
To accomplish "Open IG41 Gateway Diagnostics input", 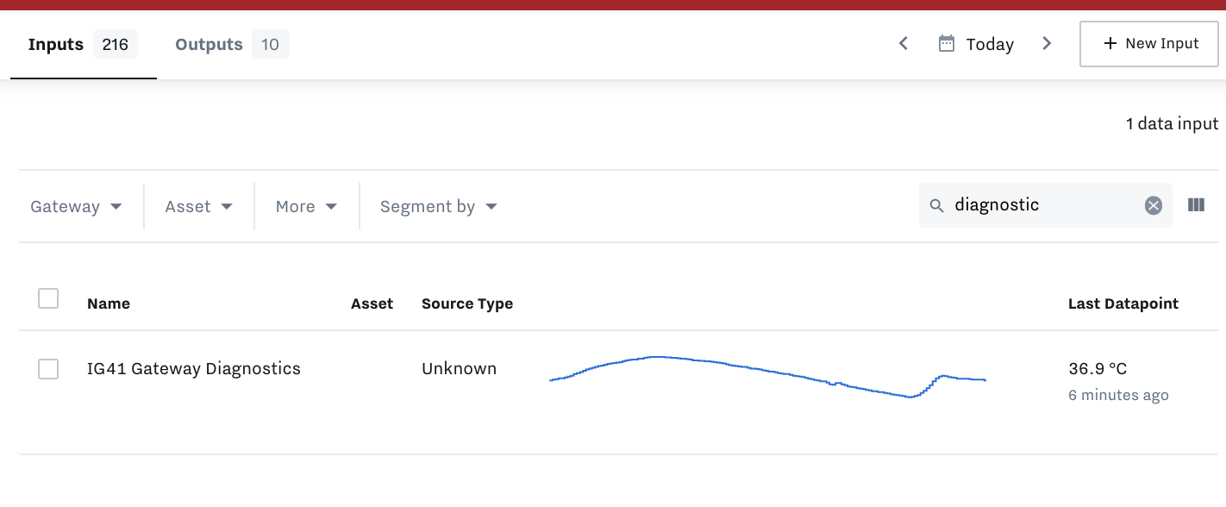I will tap(194, 369).
